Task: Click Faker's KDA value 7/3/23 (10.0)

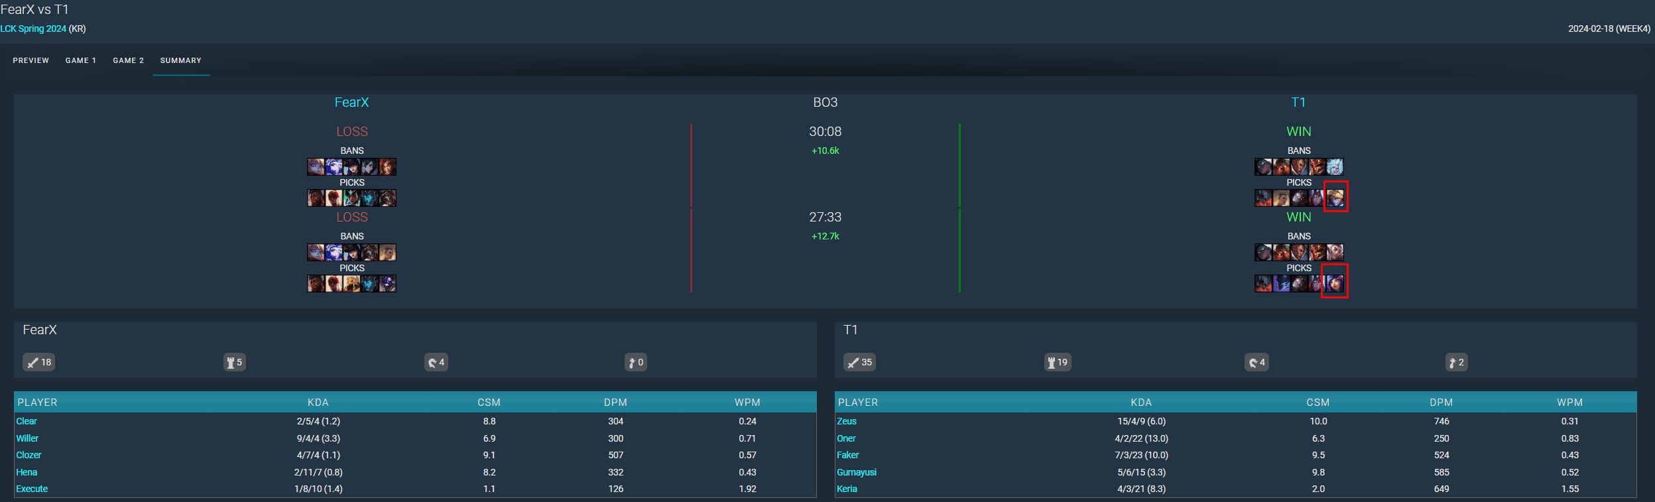Action: coord(1142,455)
